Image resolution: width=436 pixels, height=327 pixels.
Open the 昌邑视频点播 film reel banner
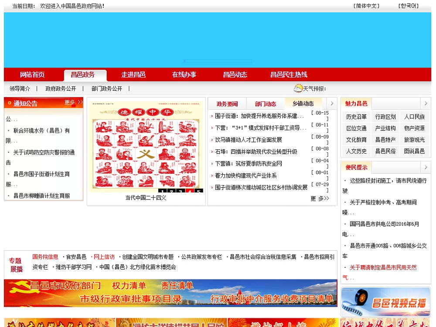pos(385,301)
